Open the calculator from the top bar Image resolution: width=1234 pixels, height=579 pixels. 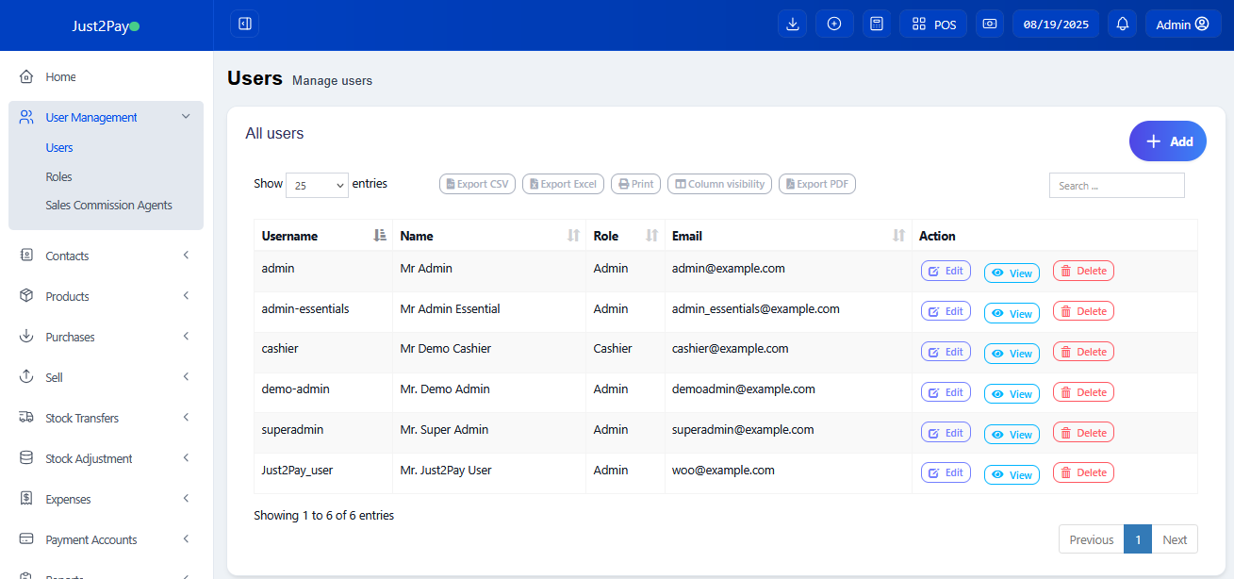(877, 24)
